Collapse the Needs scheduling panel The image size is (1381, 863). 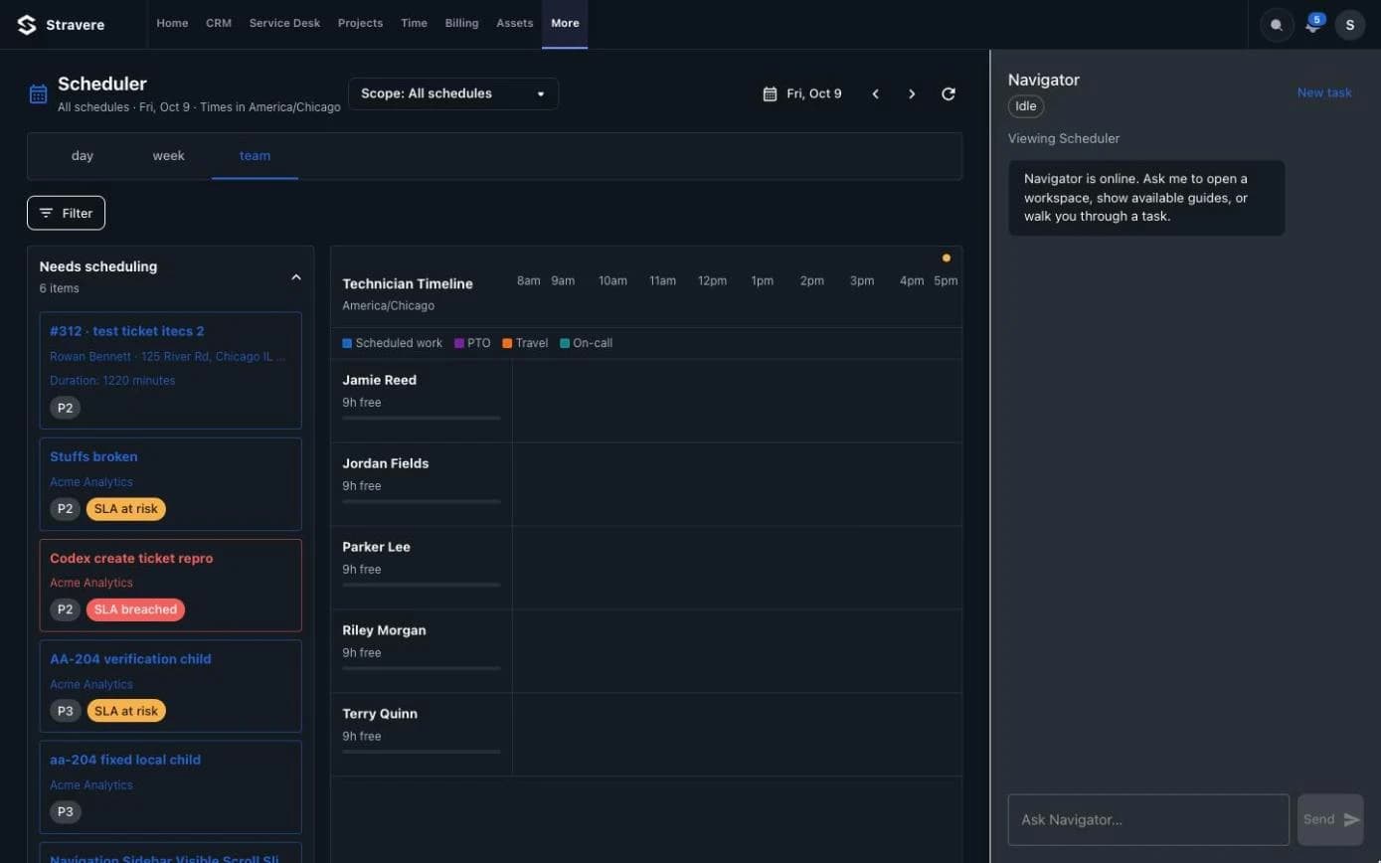[295, 277]
